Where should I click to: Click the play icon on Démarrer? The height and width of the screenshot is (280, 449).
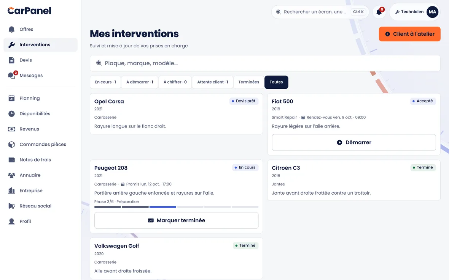(x=339, y=142)
